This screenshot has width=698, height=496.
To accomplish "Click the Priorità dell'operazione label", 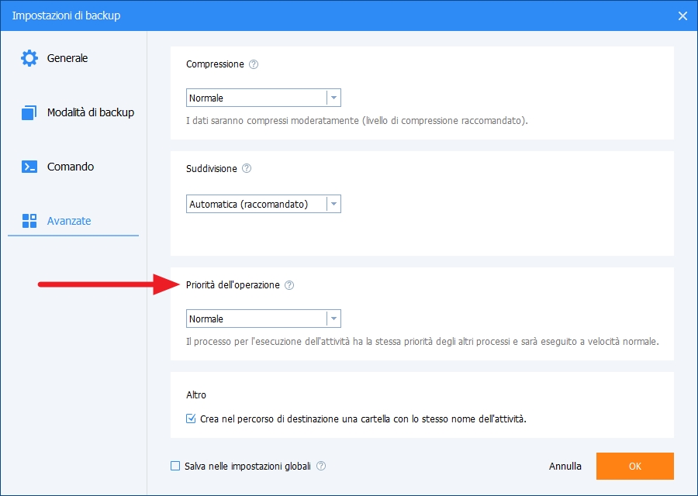I will point(233,285).
